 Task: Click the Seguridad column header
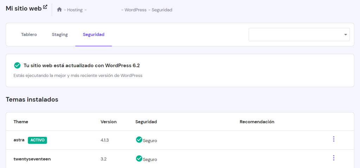pos(146,122)
